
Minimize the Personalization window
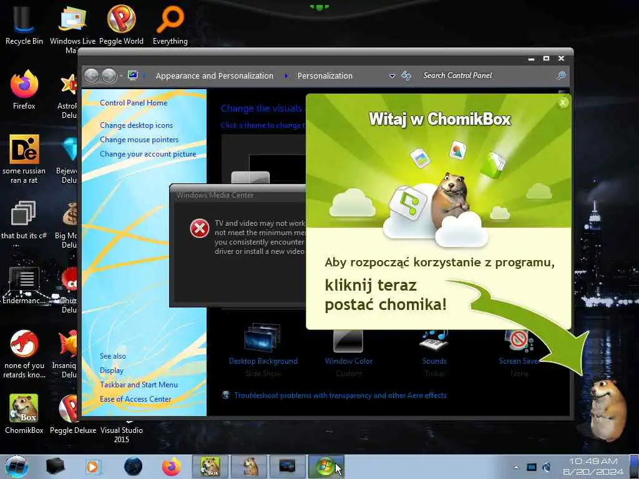pyautogui.click(x=531, y=59)
